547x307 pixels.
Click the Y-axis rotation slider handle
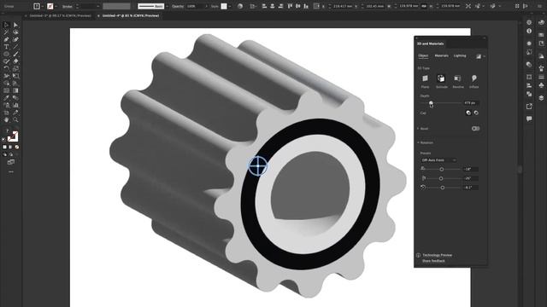click(x=441, y=178)
